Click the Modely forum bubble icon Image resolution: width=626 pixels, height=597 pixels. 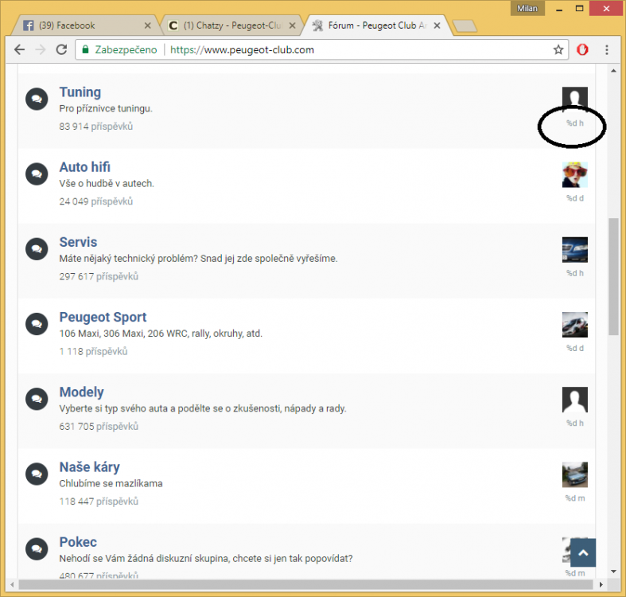click(x=37, y=399)
